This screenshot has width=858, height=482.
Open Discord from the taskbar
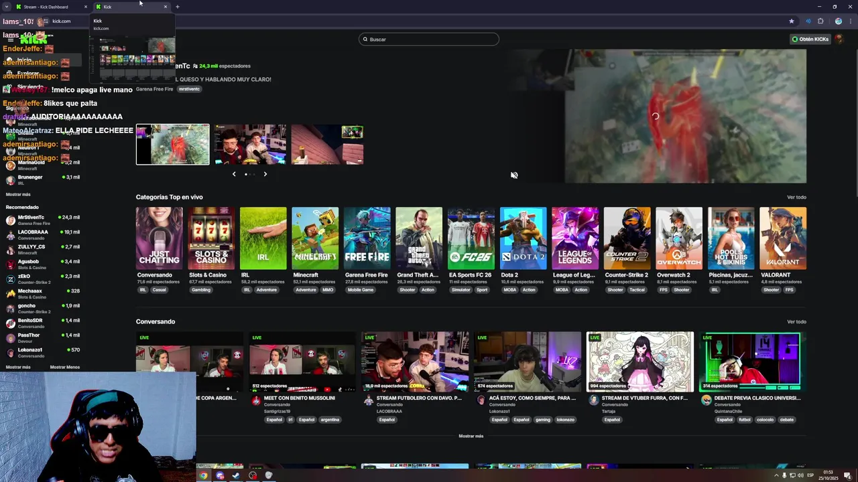click(220, 476)
